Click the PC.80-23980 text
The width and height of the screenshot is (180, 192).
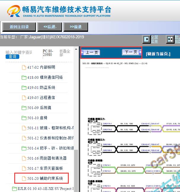48,53
